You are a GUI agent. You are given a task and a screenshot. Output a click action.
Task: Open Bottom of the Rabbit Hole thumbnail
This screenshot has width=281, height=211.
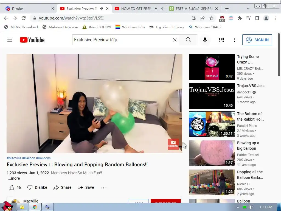tap(212, 124)
